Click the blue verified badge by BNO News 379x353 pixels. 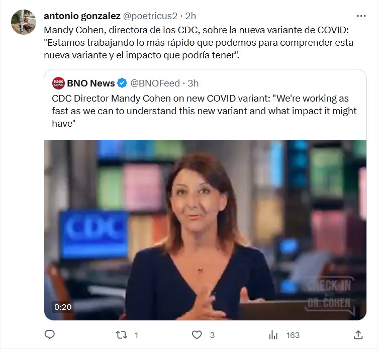pyautogui.click(x=122, y=83)
